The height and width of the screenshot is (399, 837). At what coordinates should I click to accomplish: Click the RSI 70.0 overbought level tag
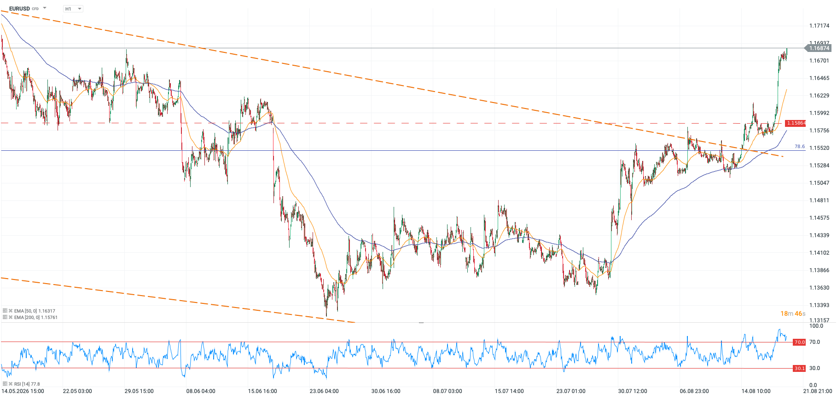(799, 342)
